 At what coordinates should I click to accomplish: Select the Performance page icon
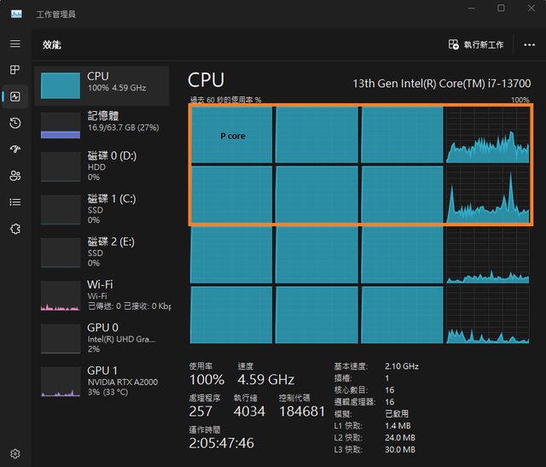15,96
